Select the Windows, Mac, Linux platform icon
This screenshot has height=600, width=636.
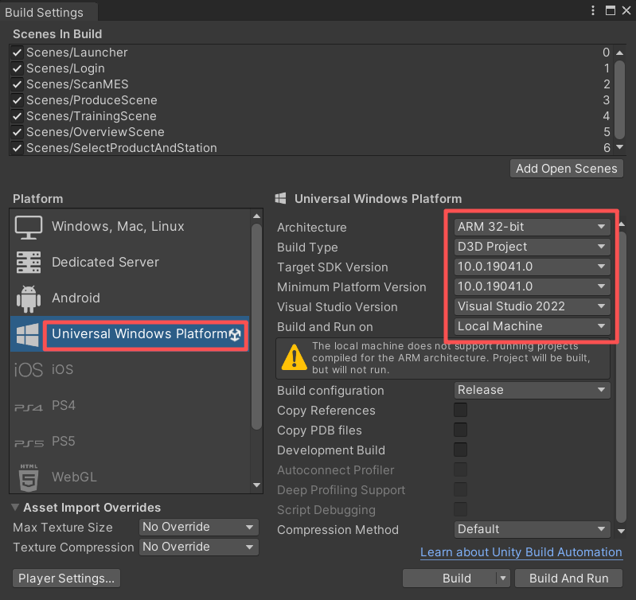tap(29, 227)
